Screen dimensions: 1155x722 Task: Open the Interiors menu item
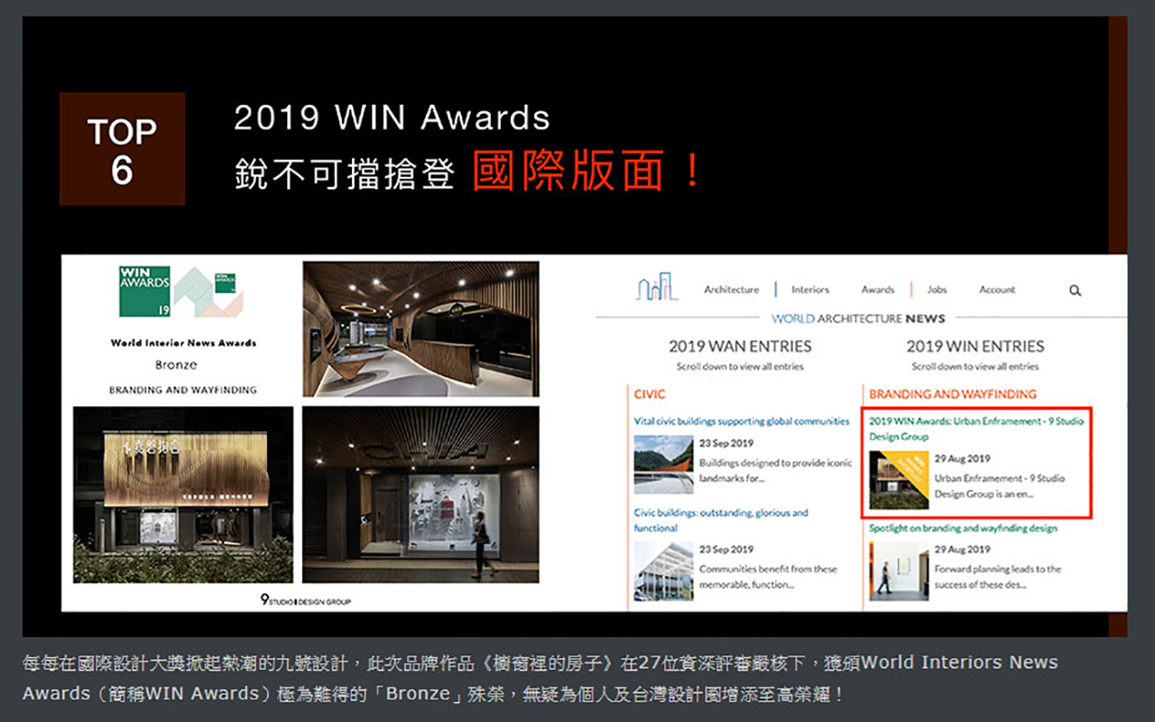click(x=810, y=290)
